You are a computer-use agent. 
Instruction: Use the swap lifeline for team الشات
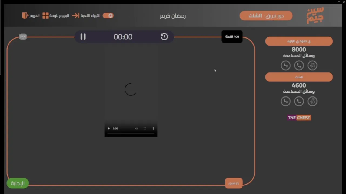tap(285, 101)
